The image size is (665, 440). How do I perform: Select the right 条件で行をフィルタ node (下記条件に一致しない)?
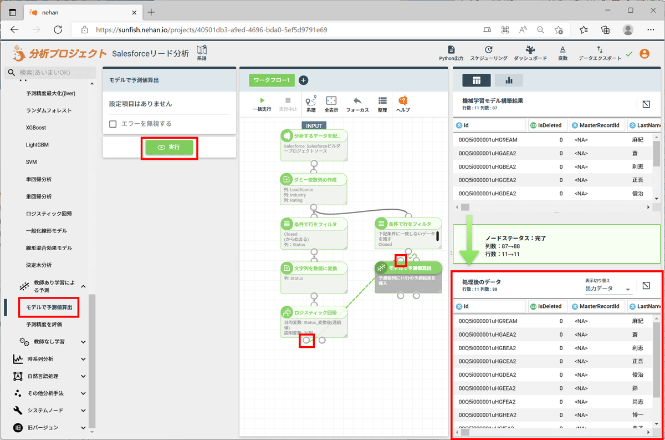pos(408,232)
